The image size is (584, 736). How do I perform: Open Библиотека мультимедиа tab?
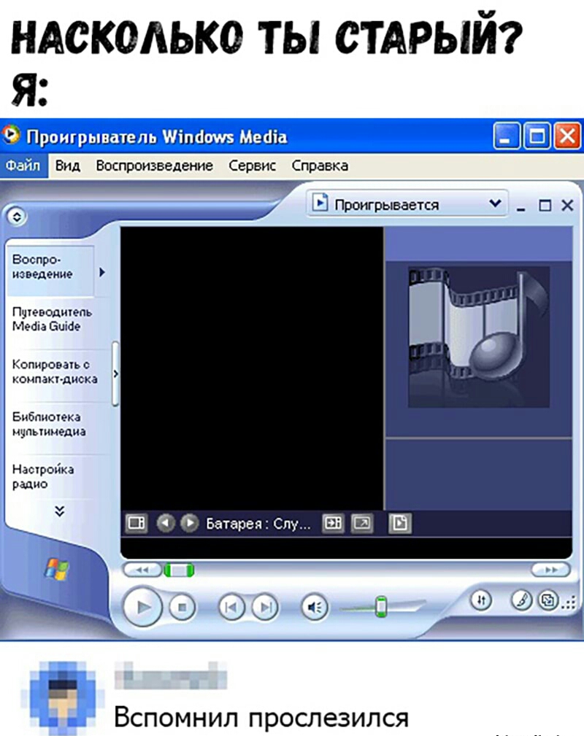[x=50, y=425]
